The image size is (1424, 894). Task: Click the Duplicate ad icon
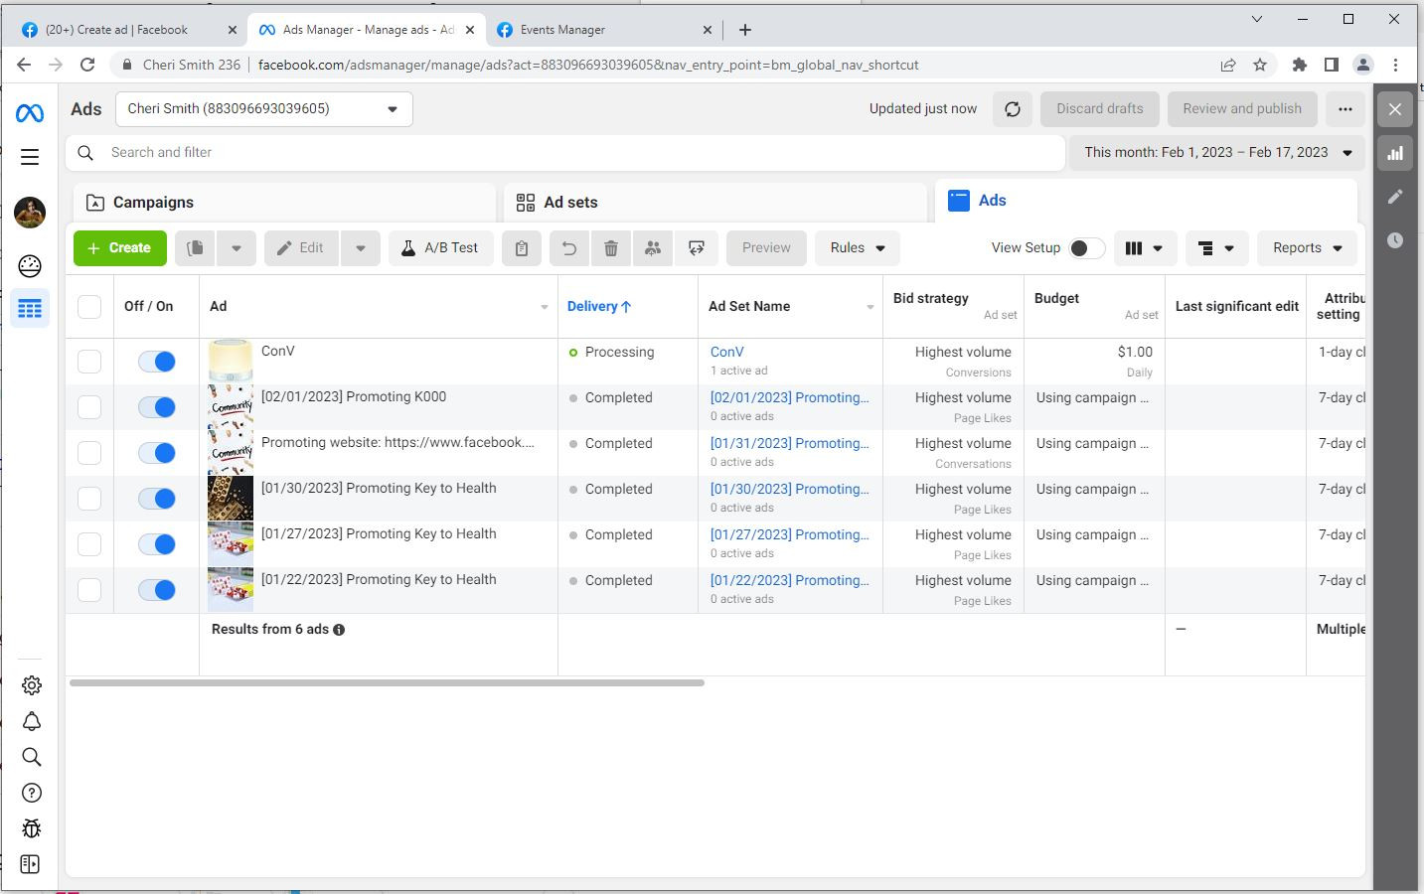[196, 248]
